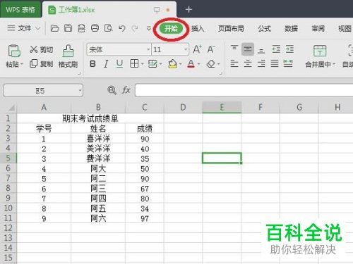The image size is (353, 264).
Task: Apply fill color bucket
Action: coord(173,63)
